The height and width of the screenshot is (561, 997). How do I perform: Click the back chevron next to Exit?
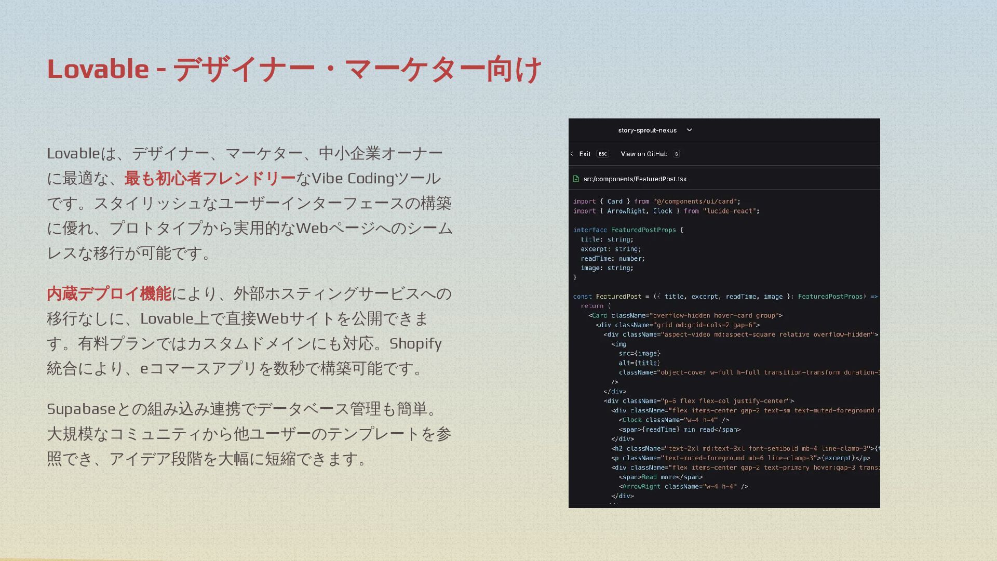click(572, 154)
